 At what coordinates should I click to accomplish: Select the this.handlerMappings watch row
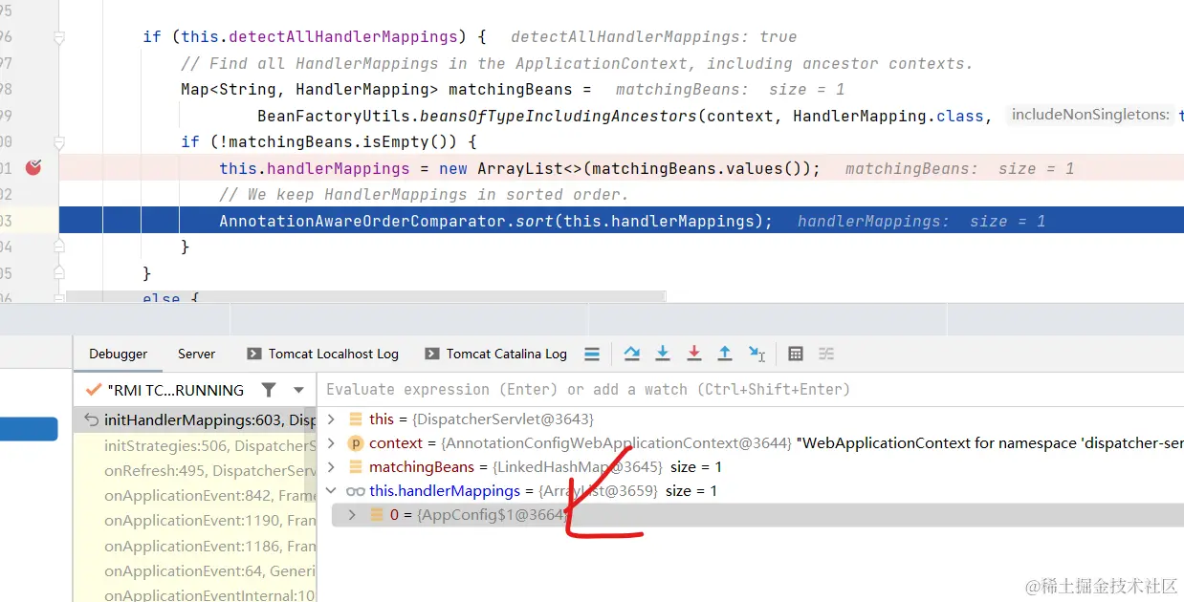(x=751, y=491)
